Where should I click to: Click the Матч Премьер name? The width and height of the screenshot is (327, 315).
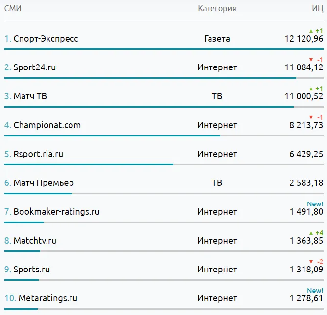coord(44,183)
